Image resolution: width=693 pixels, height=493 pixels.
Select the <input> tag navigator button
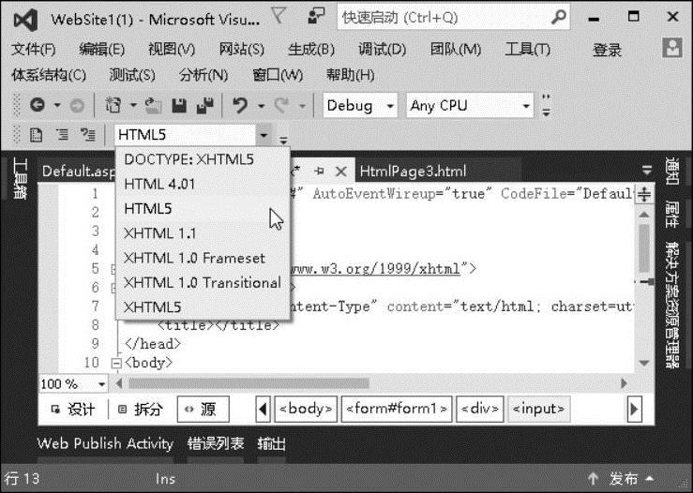coord(538,409)
